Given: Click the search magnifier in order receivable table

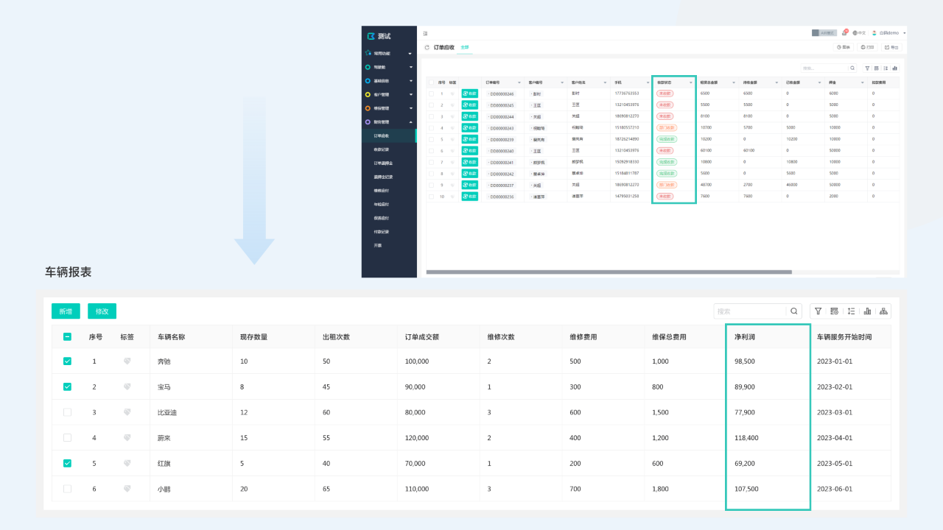Looking at the screenshot, I should 852,68.
